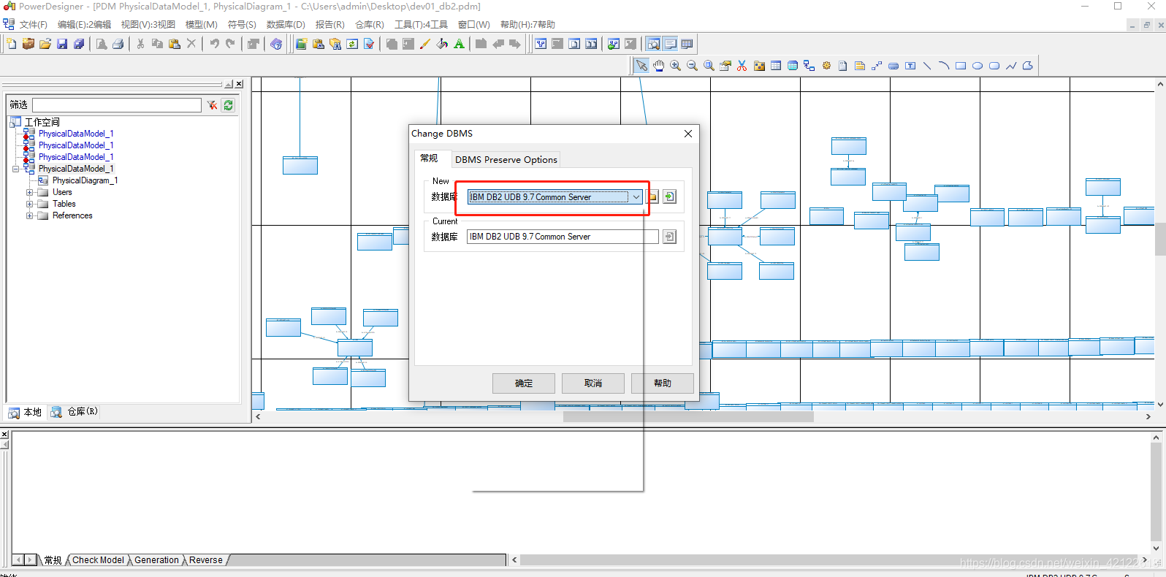
Task: Open the 文件(F) menu
Action: [34, 25]
